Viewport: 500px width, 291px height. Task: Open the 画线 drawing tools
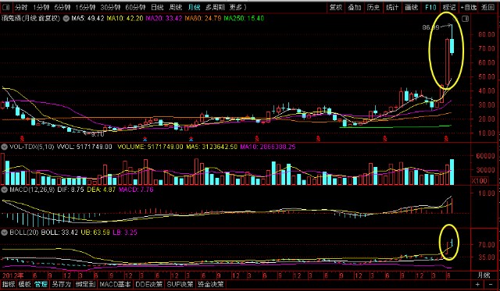(412, 7)
